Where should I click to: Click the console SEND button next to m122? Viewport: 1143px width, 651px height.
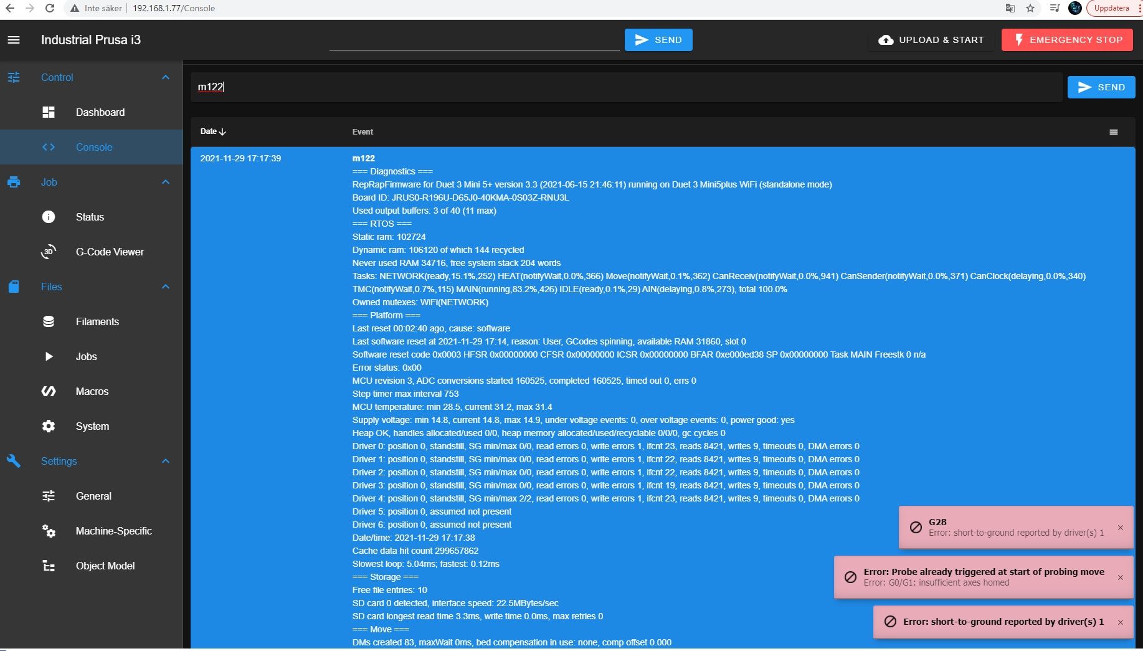click(x=1101, y=87)
